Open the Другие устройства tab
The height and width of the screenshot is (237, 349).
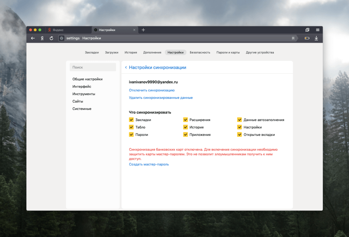click(x=260, y=52)
